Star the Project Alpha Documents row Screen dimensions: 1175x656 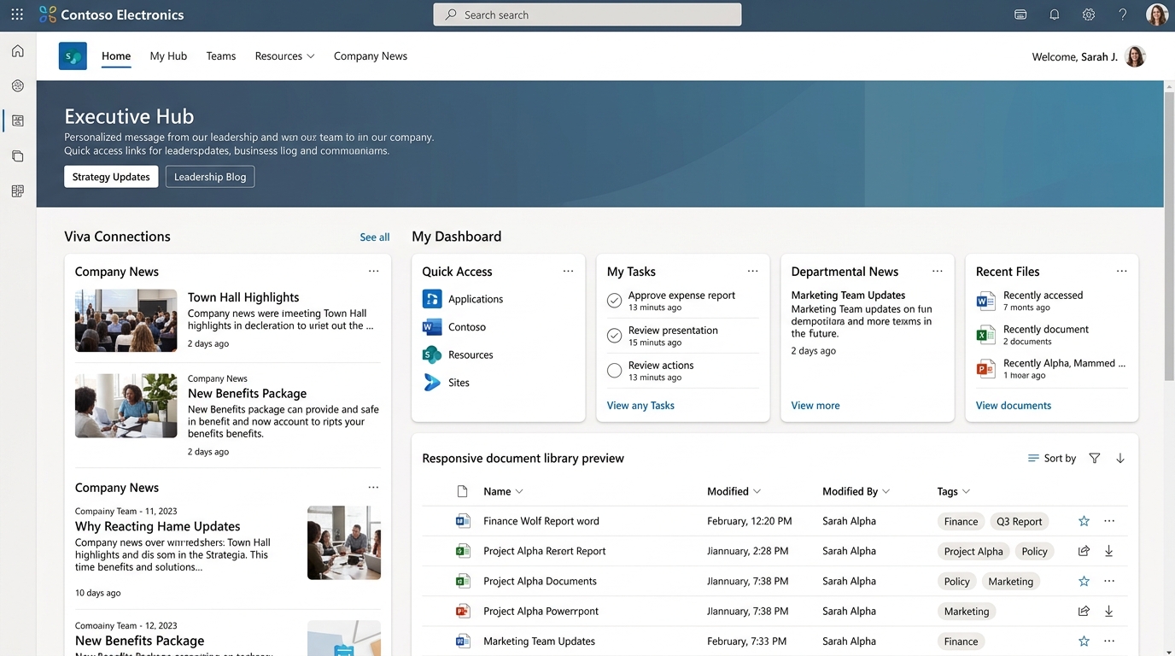click(x=1084, y=581)
